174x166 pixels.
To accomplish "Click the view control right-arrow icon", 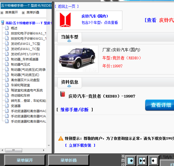I will click(x=131, y=161).
